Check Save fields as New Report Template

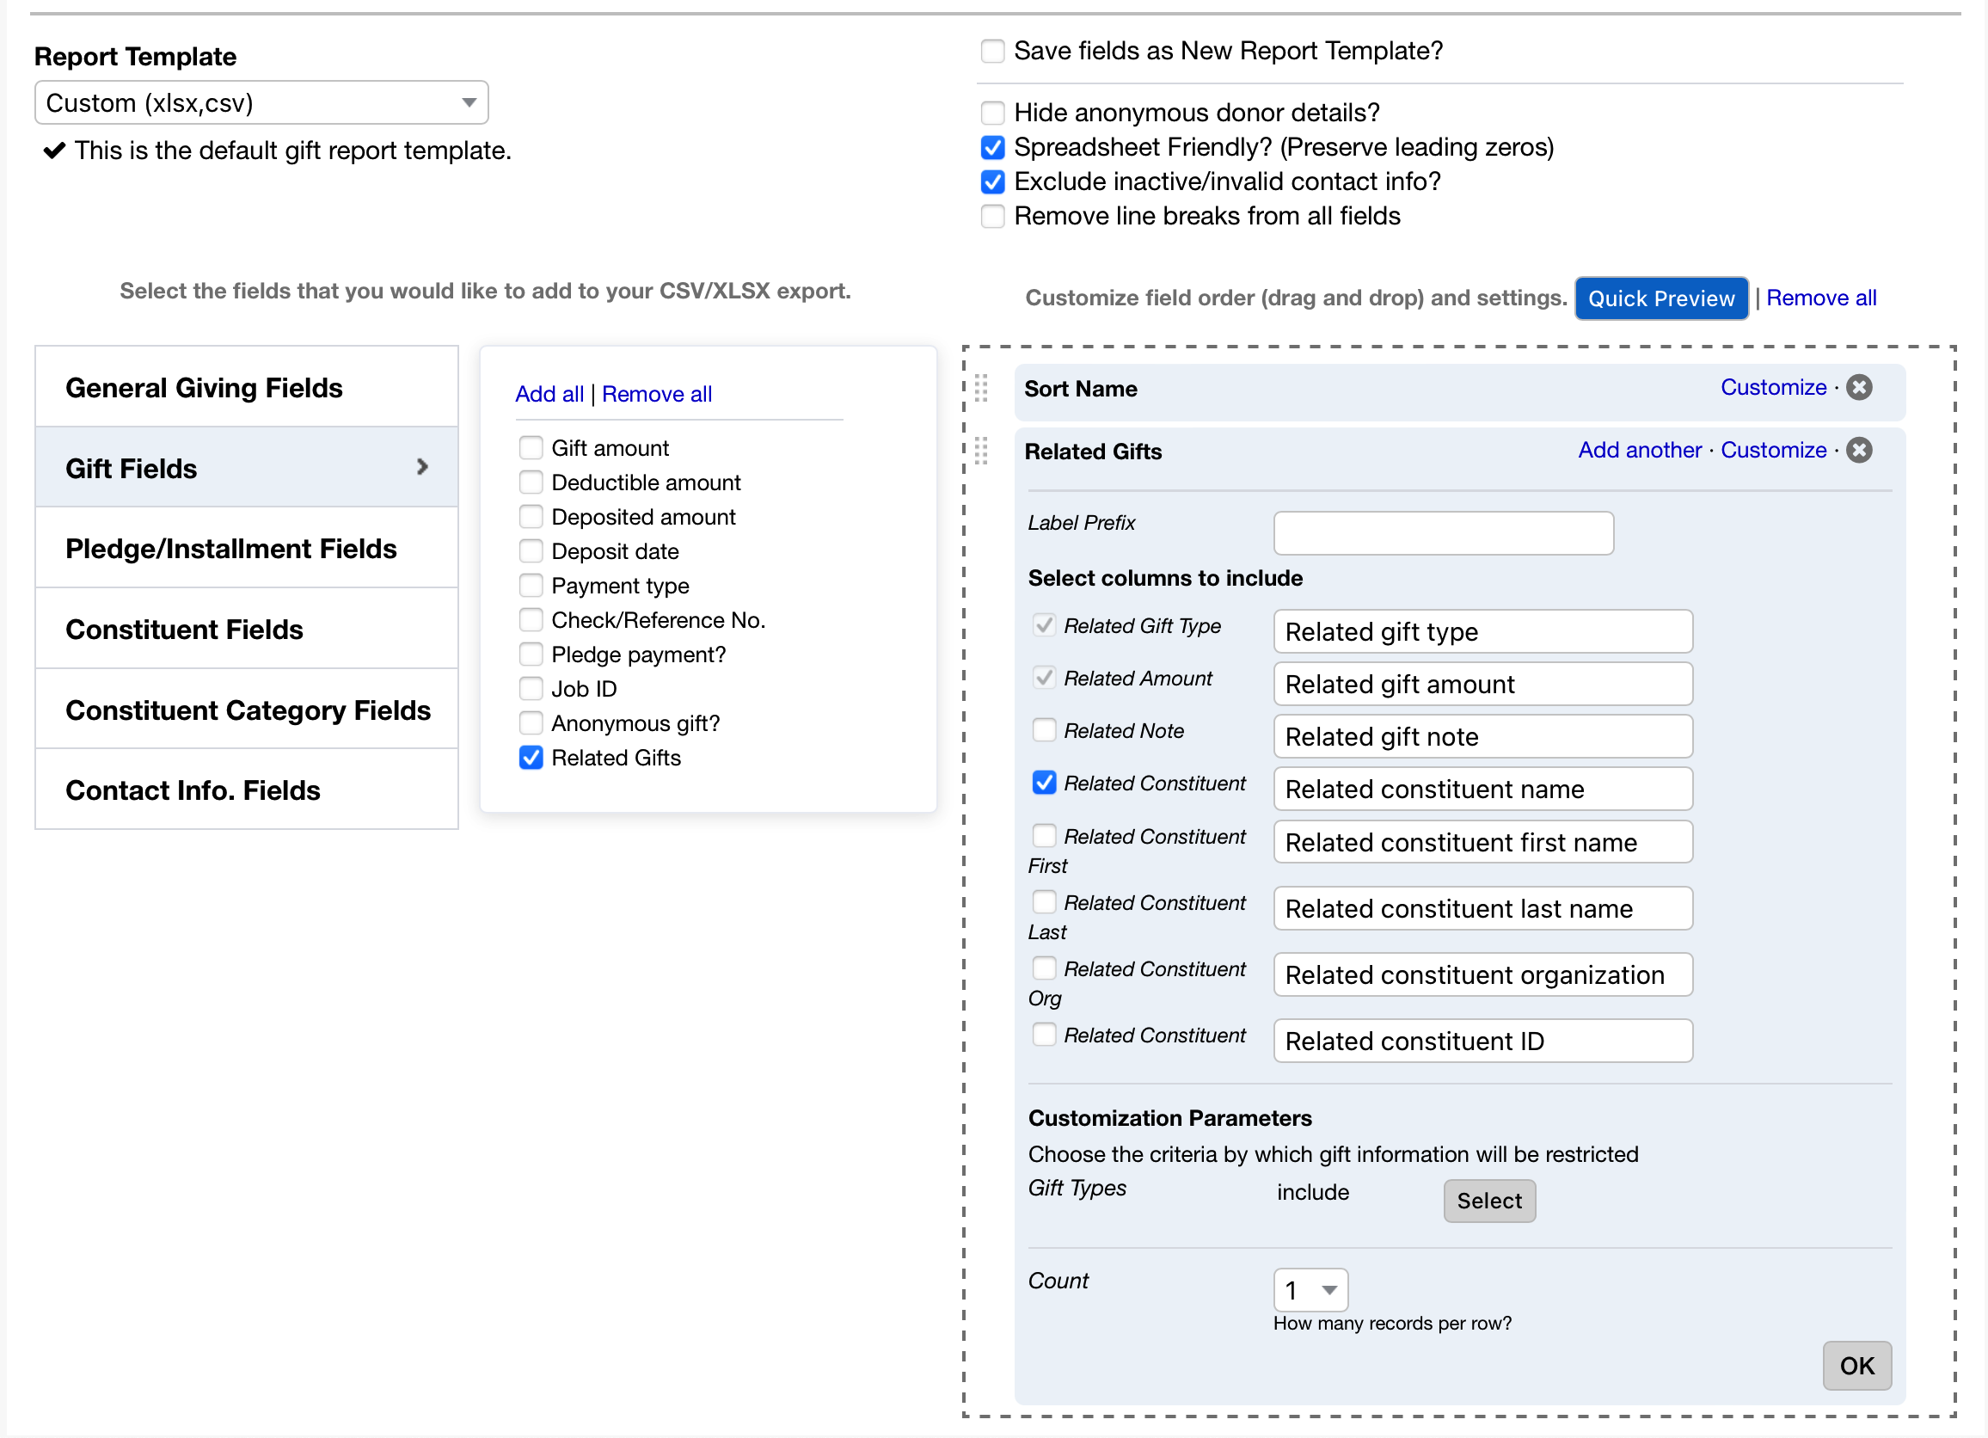click(x=991, y=51)
